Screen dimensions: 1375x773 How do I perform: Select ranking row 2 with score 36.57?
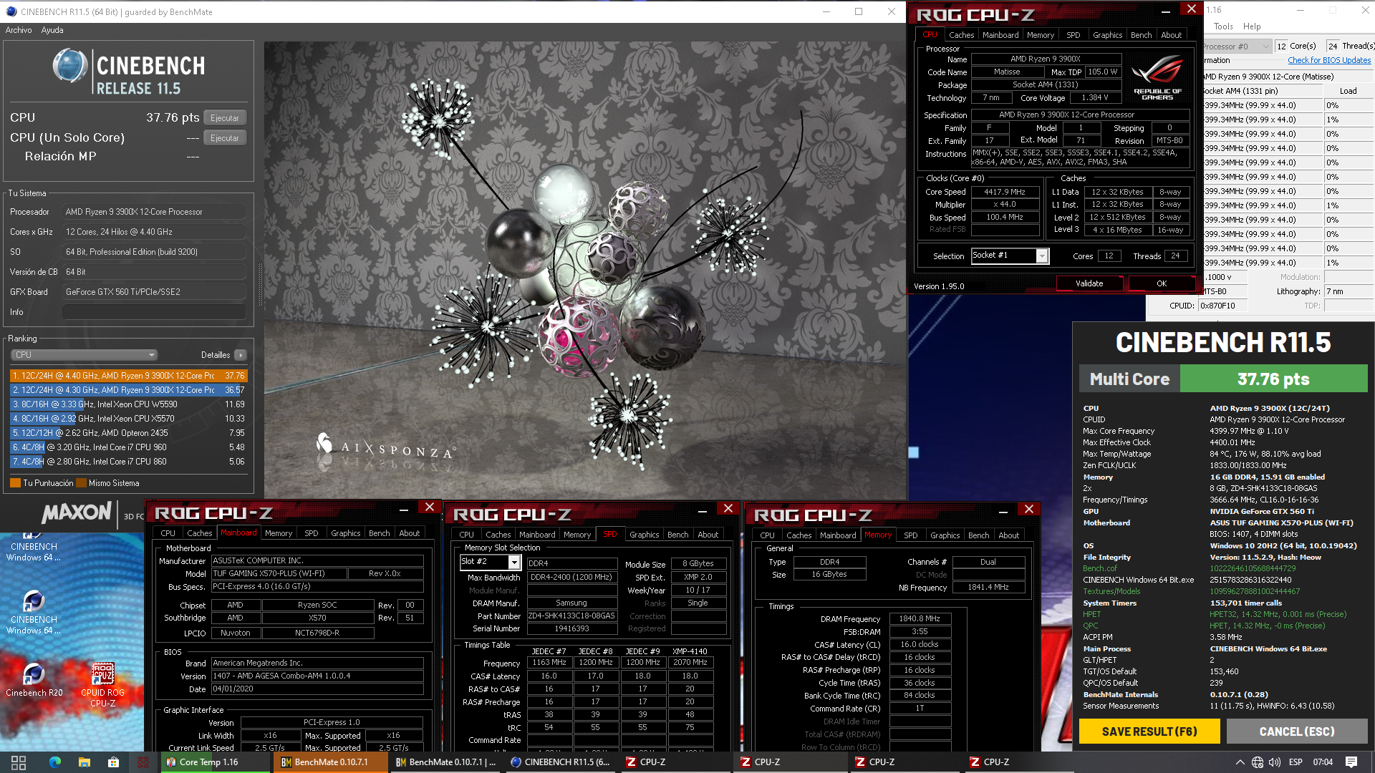pyautogui.click(x=128, y=390)
